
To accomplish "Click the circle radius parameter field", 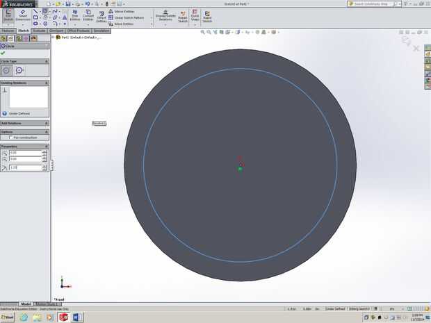I will [25, 167].
